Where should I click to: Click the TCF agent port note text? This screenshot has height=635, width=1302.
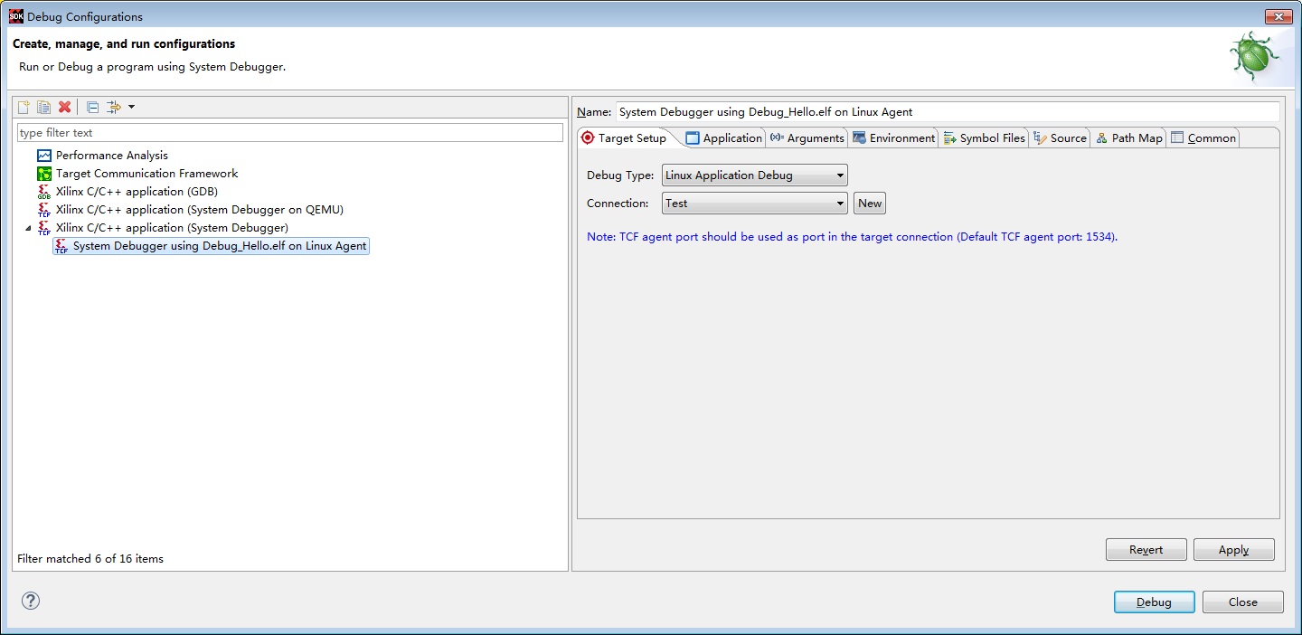853,237
